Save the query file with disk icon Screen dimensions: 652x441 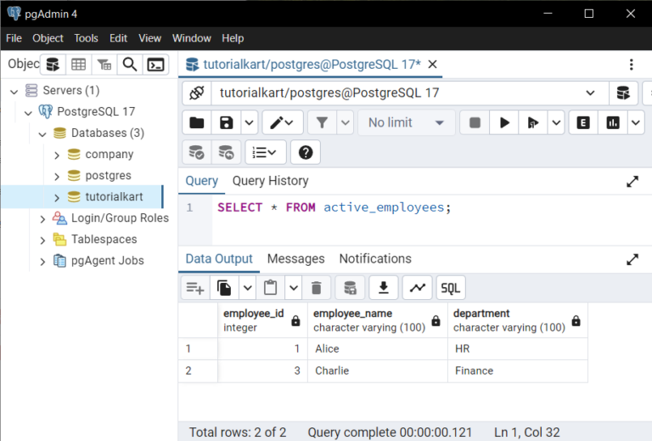click(x=226, y=122)
